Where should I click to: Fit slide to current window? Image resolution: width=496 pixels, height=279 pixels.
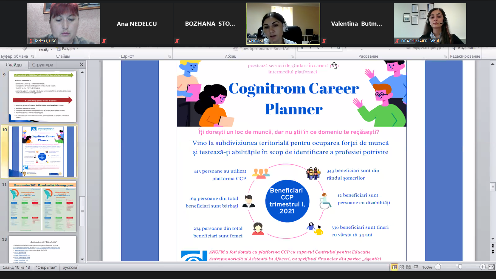click(491, 267)
